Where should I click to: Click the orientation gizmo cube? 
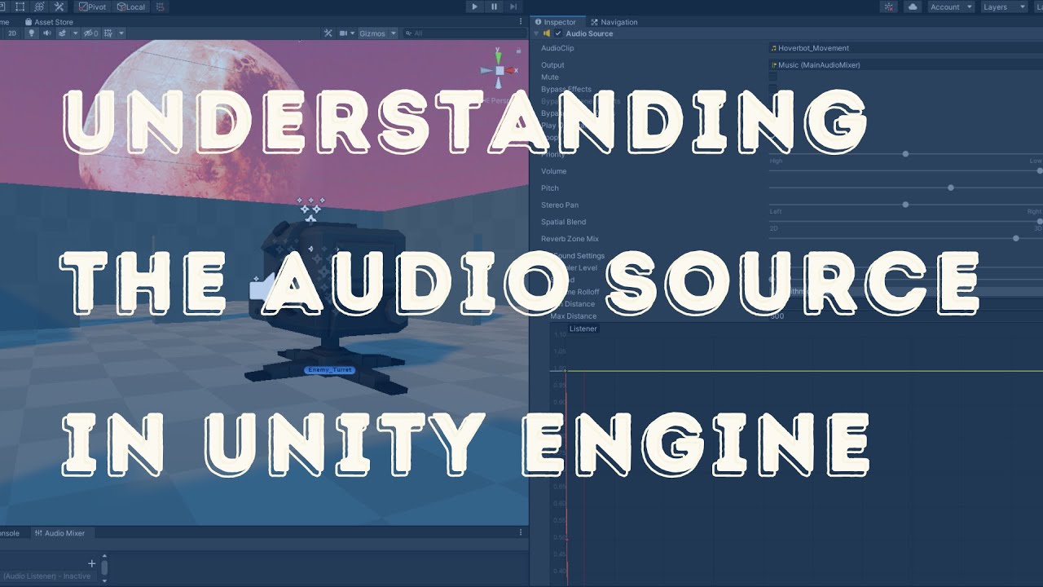498,71
